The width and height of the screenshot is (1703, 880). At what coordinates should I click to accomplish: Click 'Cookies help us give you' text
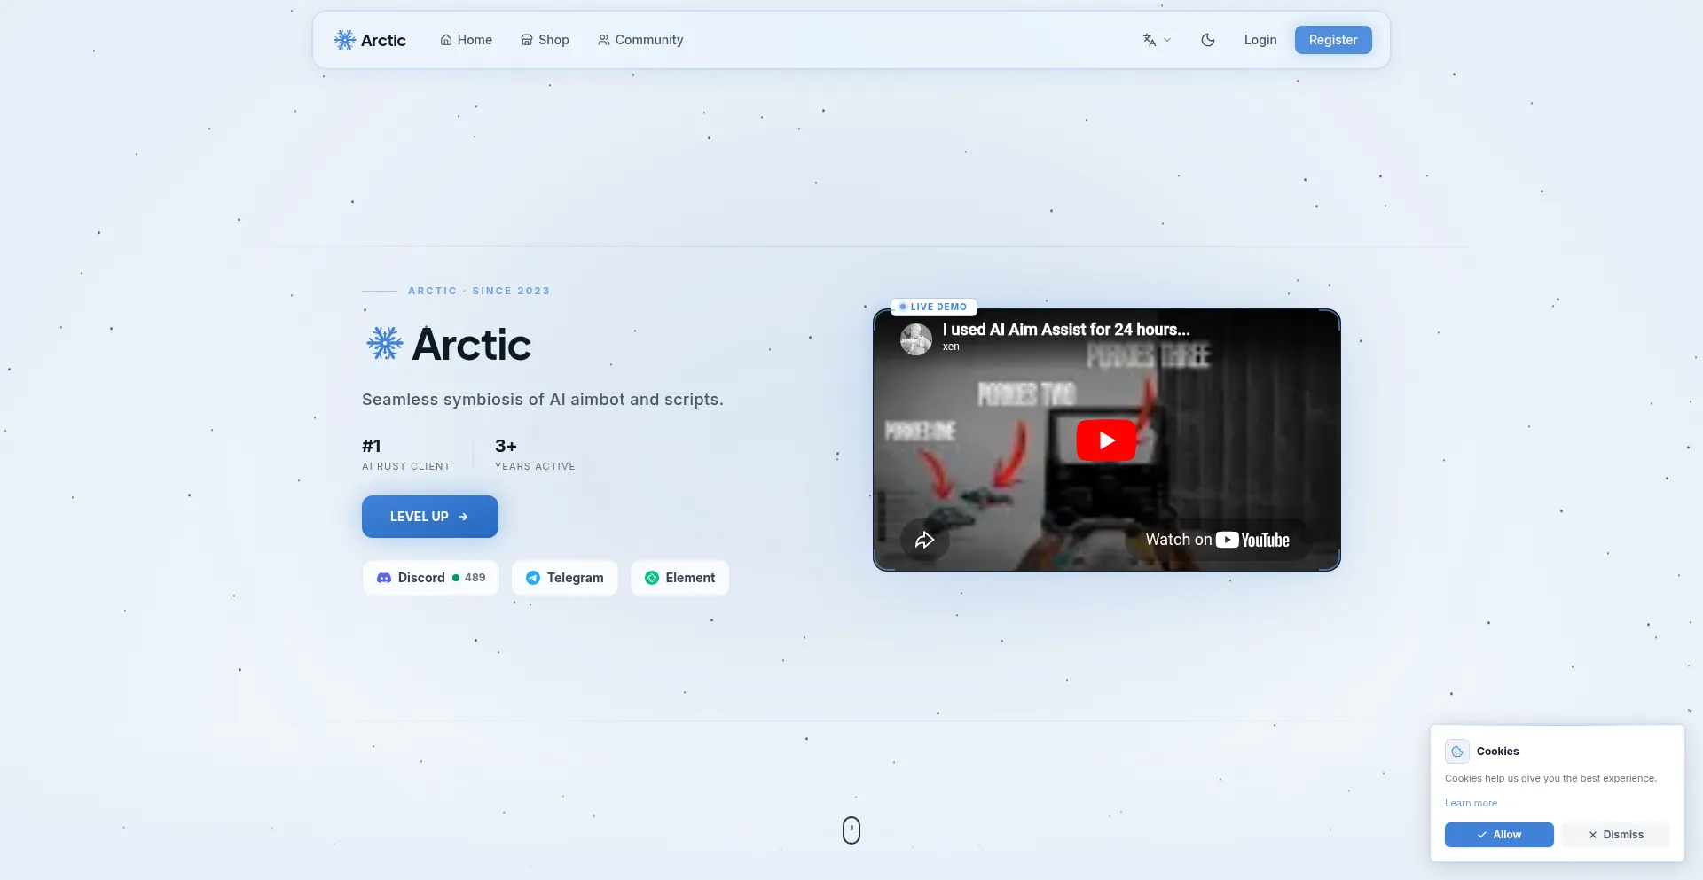[x=1550, y=778]
